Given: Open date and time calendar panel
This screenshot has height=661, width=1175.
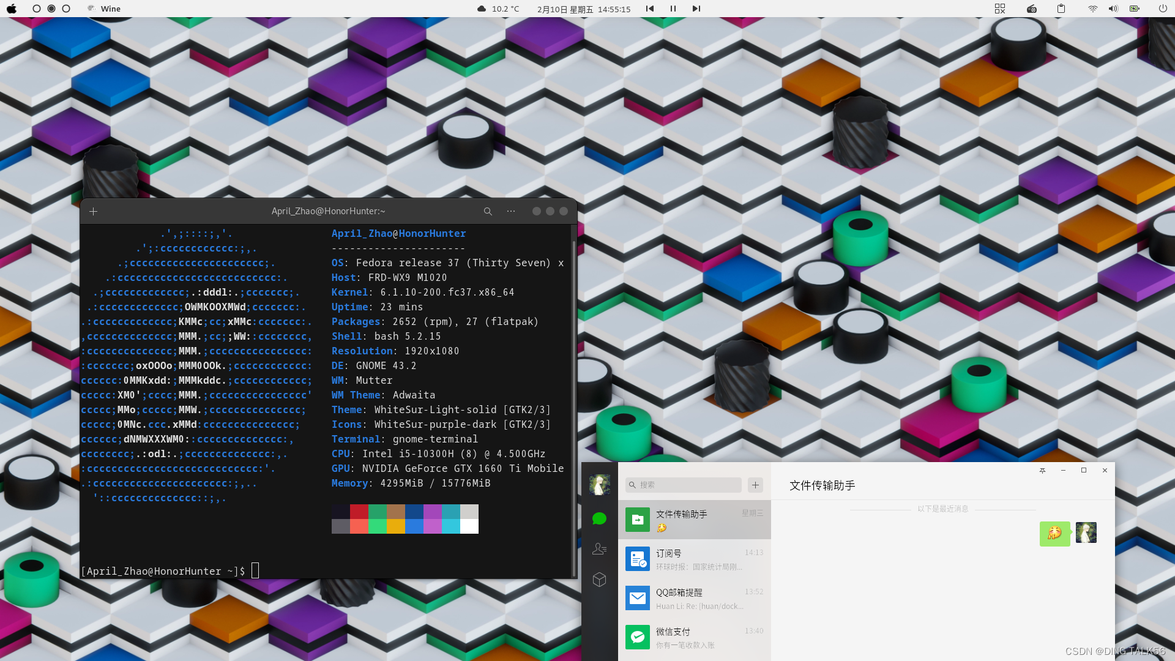Looking at the screenshot, I should pos(583,9).
